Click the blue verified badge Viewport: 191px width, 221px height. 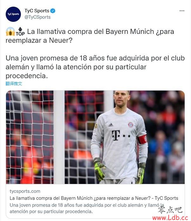(53, 11)
